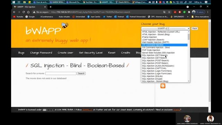Choose the highlighted OS Command Injection
The image size is (222, 125).
click(x=164, y=45)
